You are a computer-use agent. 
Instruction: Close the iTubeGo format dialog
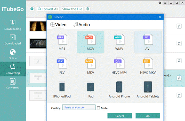pos(160,17)
